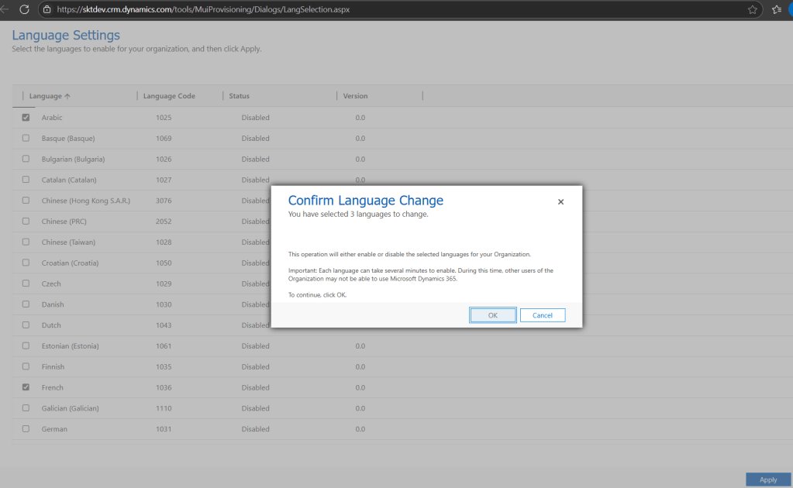Check the Bulgarian (Bulgaria) checkbox
The width and height of the screenshot is (793, 488).
pos(26,159)
